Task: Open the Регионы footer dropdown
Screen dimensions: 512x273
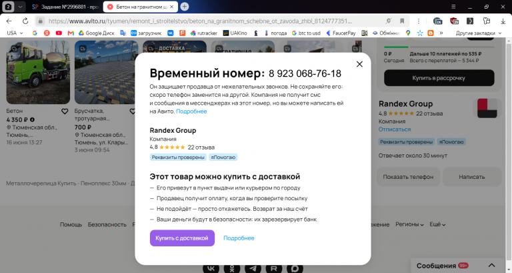Action: (x=409, y=224)
